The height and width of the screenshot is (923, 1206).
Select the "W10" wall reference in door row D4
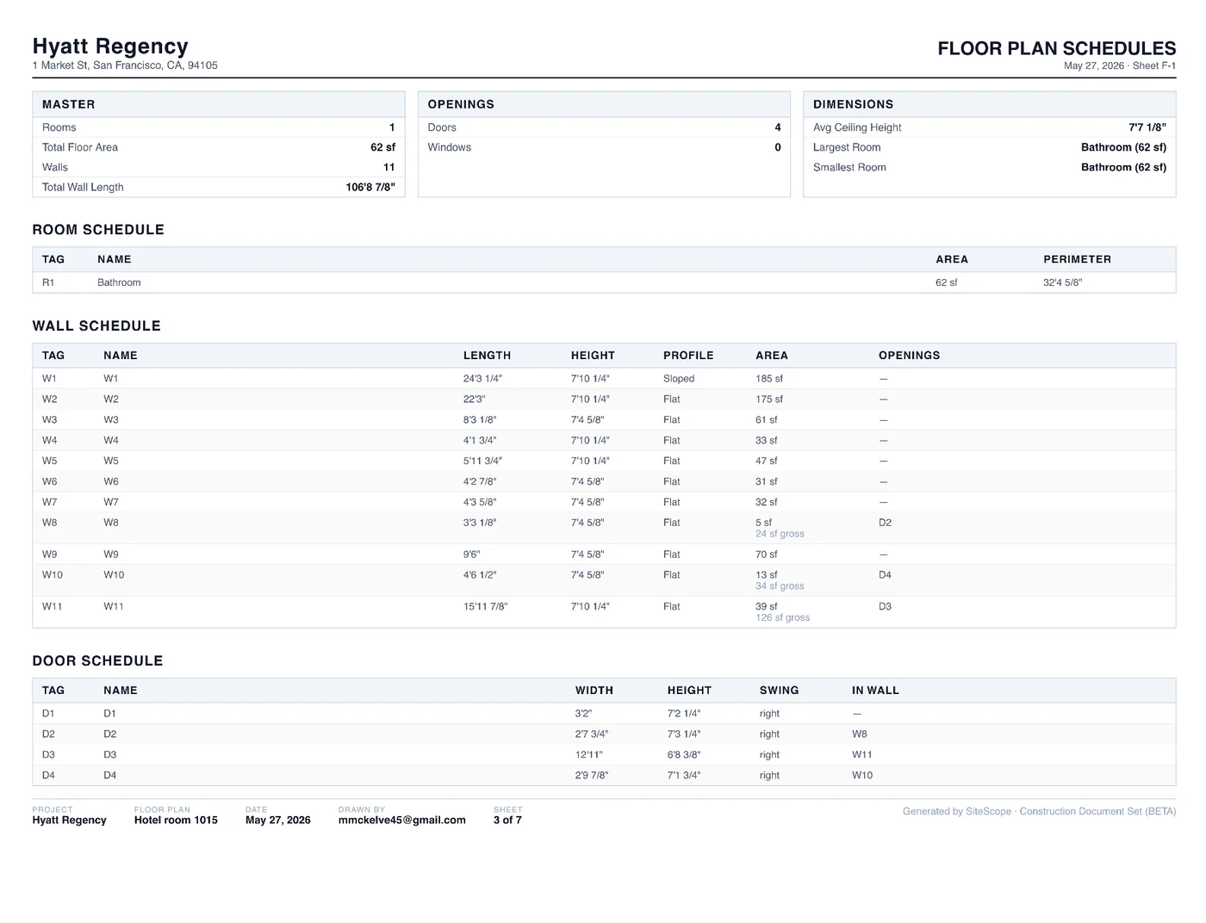pos(862,776)
